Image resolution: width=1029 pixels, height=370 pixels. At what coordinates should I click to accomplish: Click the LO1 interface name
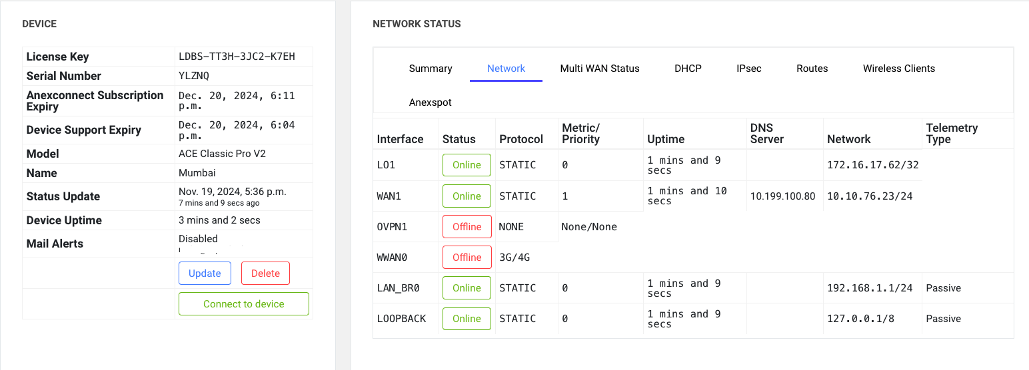click(x=386, y=165)
